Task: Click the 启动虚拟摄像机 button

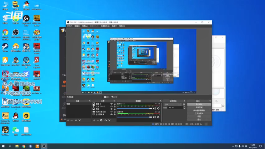Action: coord(199,111)
